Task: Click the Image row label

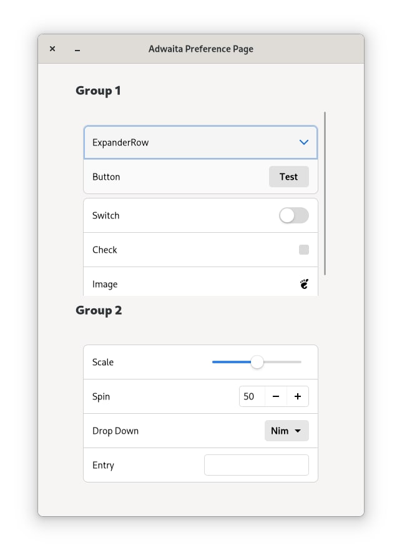Action: pyautogui.click(x=105, y=284)
